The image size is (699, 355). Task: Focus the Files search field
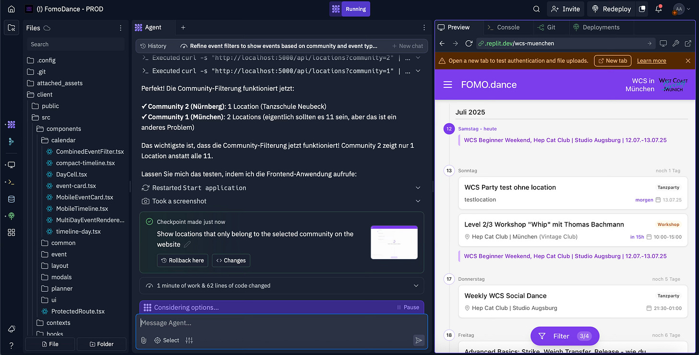[x=75, y=44]
